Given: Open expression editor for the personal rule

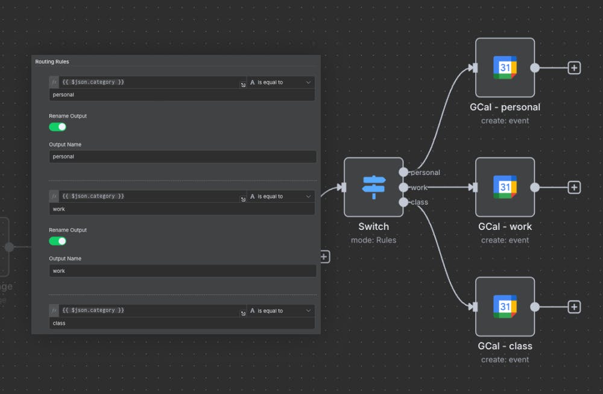Looking at the screenshot, I should [243, 85].
